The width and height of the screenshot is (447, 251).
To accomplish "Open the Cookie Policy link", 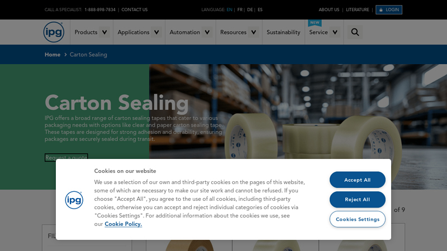I will 123,224.
